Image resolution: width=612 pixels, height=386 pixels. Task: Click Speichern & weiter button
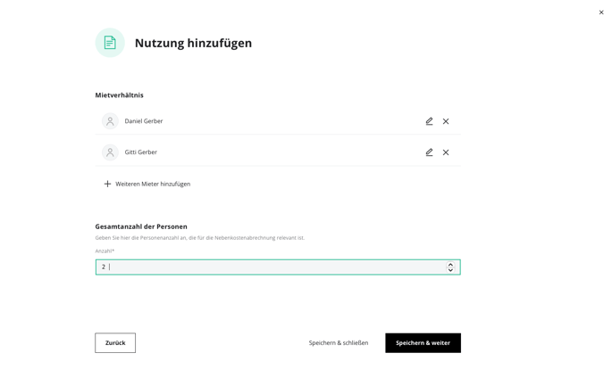(x=423, y=343)
